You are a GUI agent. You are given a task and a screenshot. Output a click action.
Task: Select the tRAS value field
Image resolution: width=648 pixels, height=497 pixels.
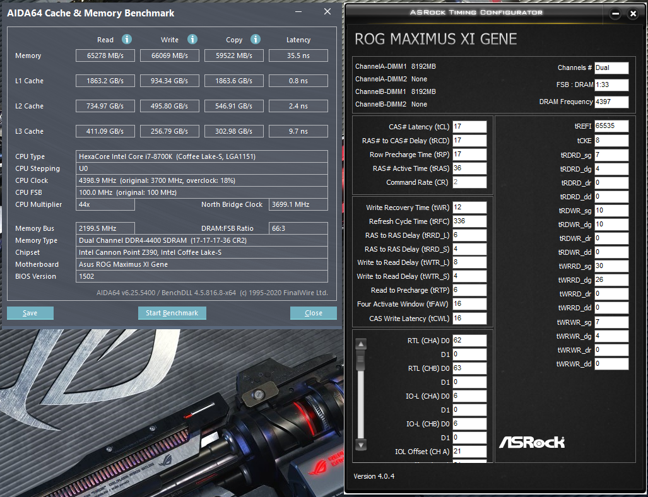coord(469,168)
